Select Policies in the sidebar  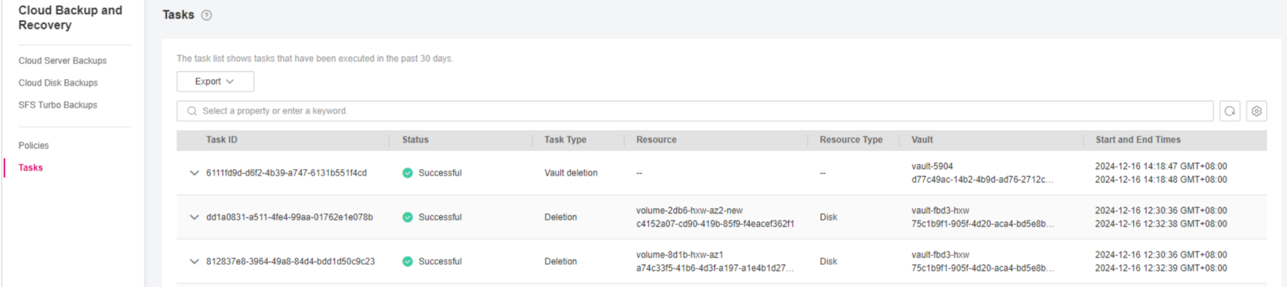point(33,145)
